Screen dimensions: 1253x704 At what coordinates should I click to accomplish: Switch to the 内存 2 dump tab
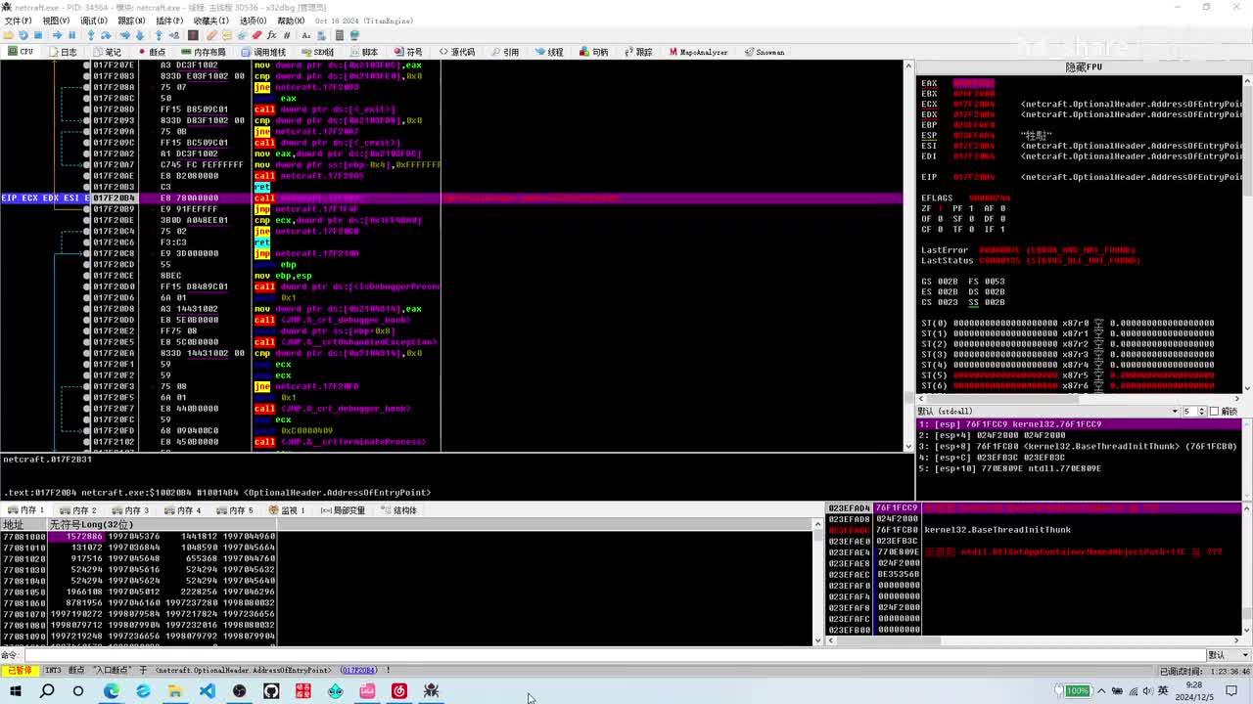point(77,510)
